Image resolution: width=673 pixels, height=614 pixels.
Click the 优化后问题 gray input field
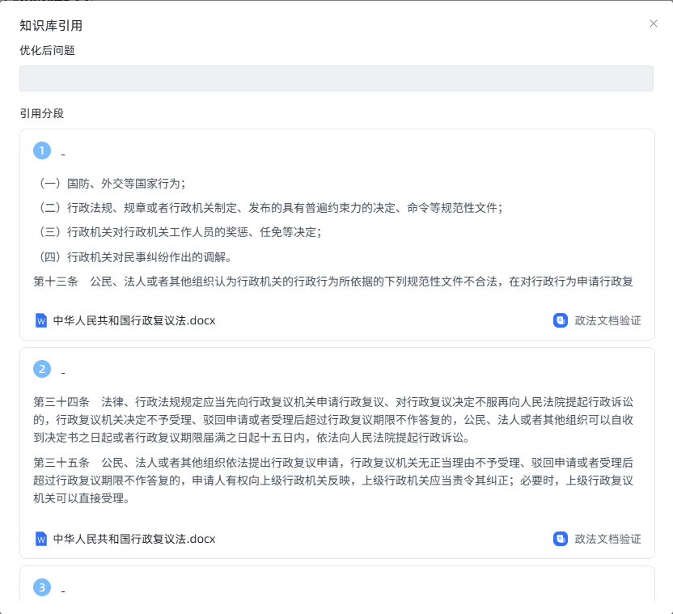pyautogui.click(x=336, y=78)
